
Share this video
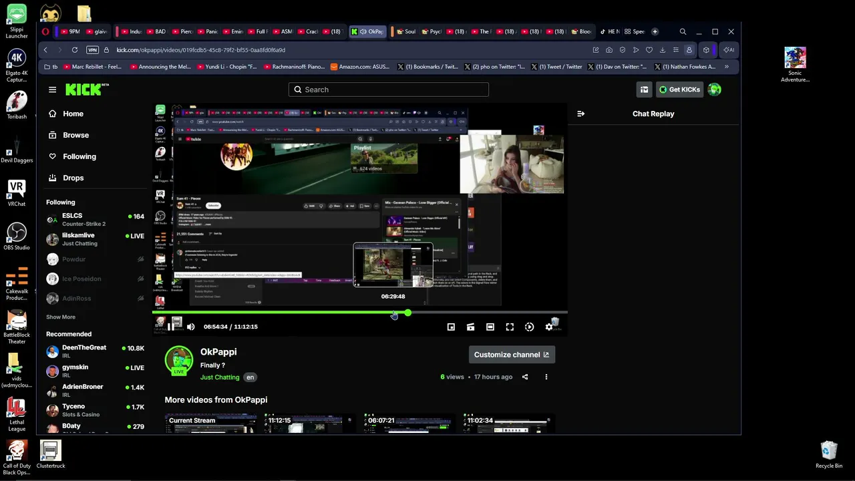525,377
